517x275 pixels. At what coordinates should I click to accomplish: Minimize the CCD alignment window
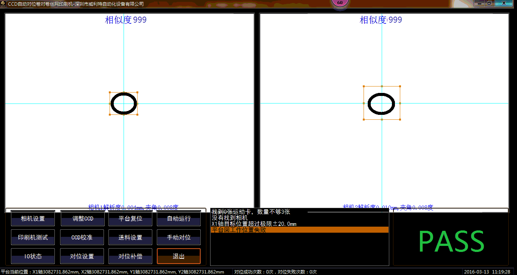[480, 3]
